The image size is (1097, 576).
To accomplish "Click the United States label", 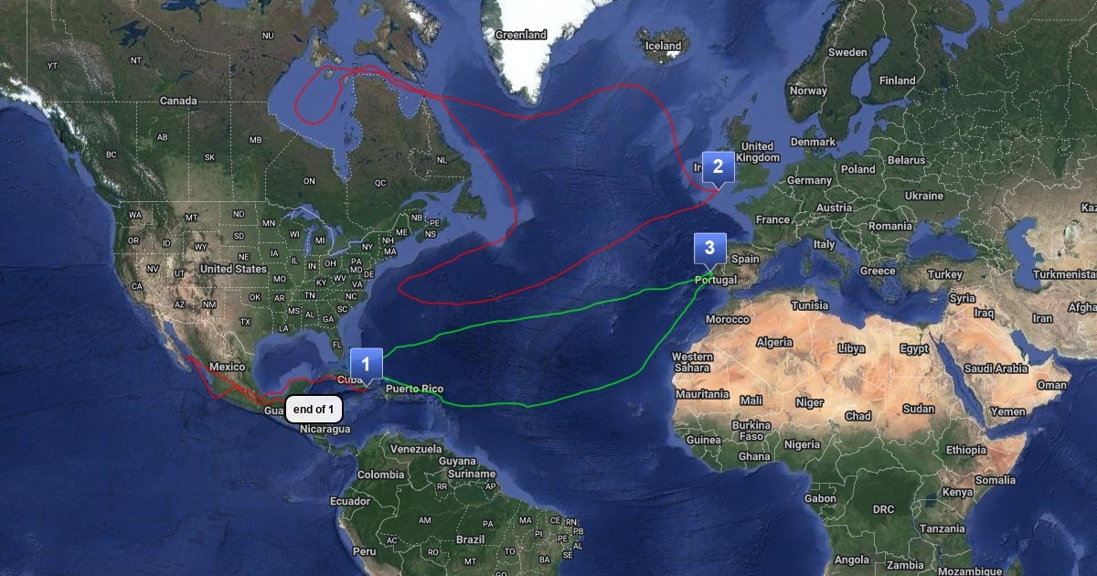I will [x=233, y=269].
